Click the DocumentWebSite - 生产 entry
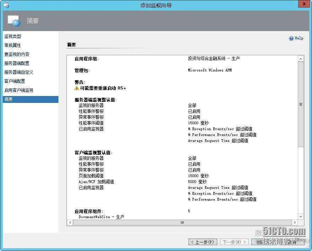 [101, 217]
